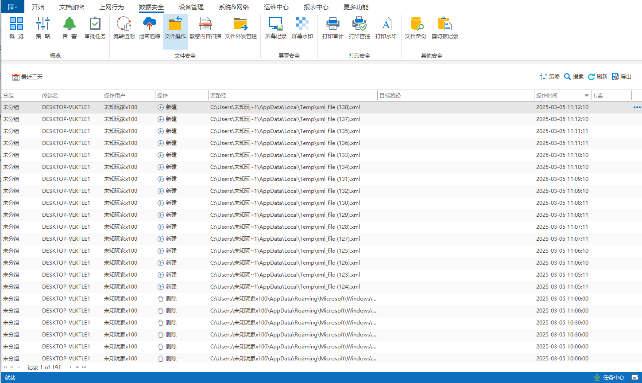
Task: Click the 屏幕水印 icon
Action: (302, 28)
